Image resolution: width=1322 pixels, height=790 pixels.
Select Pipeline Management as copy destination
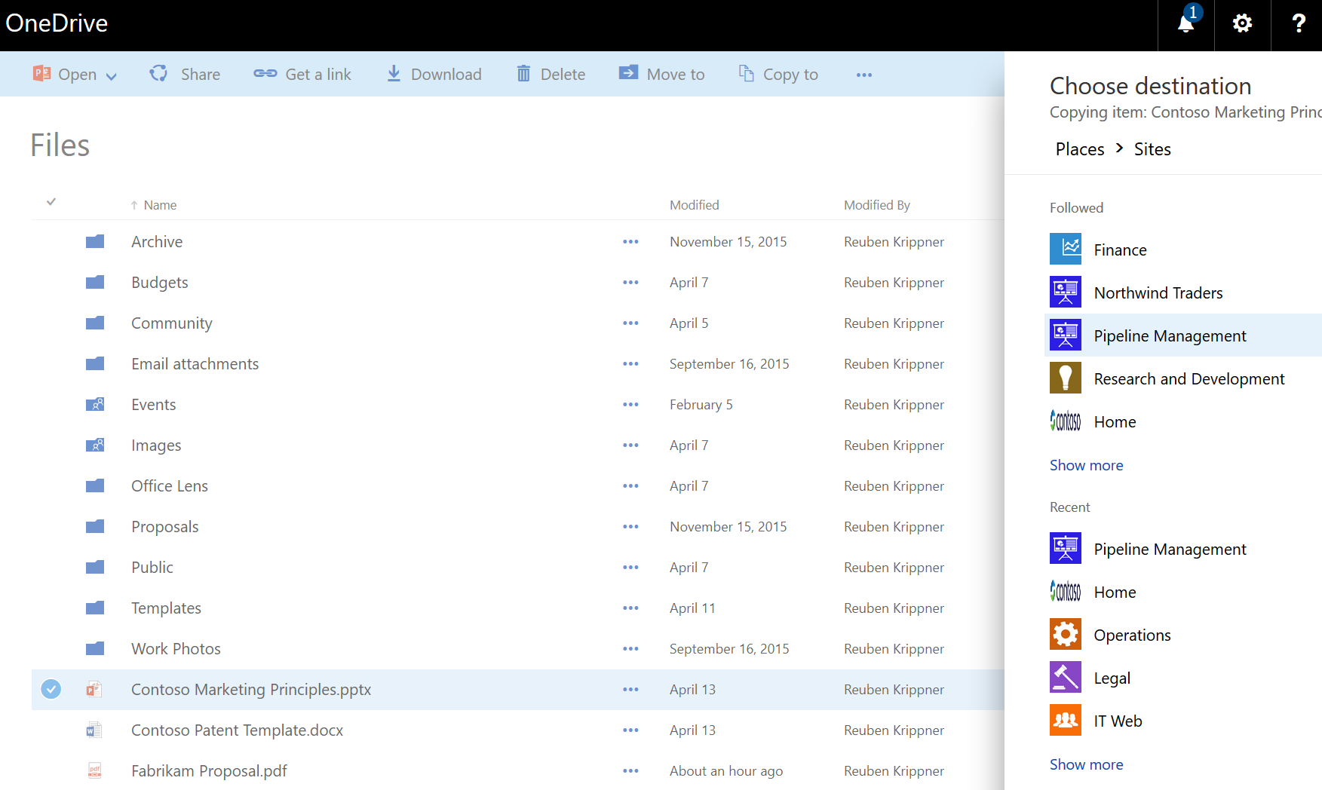click(x=1170, y=335)
